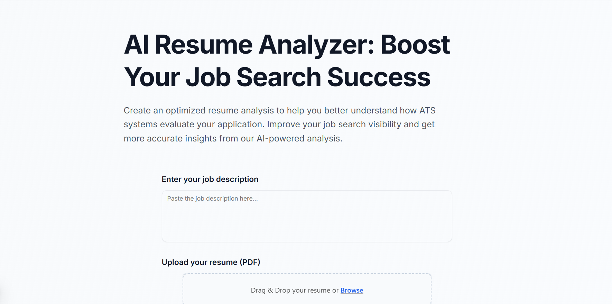Click the intro paragraph about ATS systems
Screen dimensions: 612x304
pyautogui.click(x=279, y=124)
